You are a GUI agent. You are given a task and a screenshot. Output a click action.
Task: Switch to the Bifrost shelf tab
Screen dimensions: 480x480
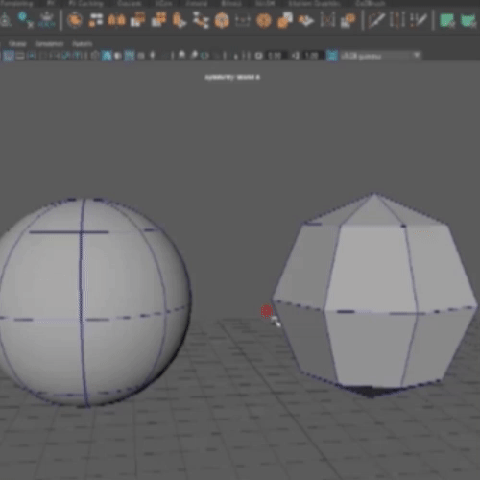(x=231, y=4)
